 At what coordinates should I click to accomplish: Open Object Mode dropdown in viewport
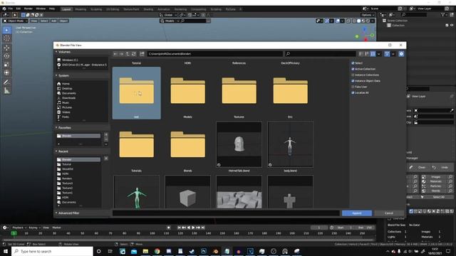coord(15,21)
